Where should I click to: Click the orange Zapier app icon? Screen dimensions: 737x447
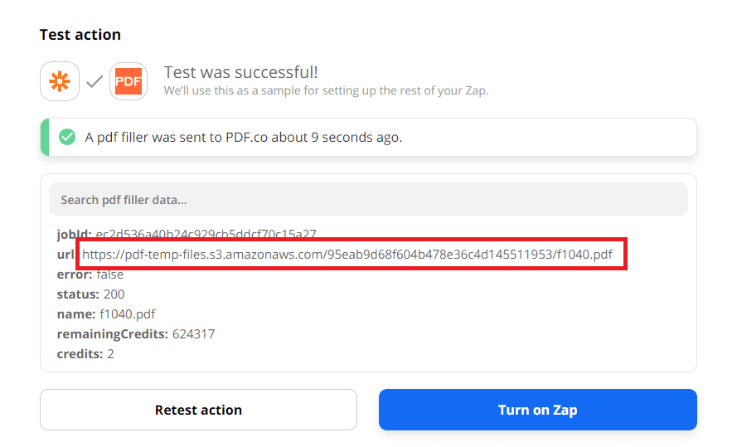click(60, 81)
